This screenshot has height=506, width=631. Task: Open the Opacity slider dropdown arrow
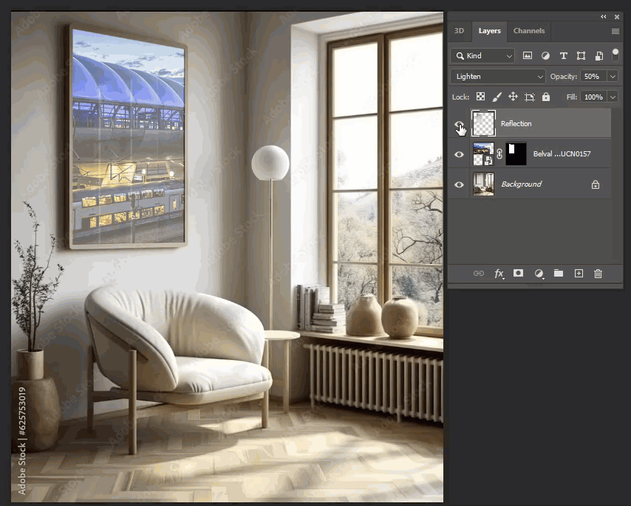613,76
